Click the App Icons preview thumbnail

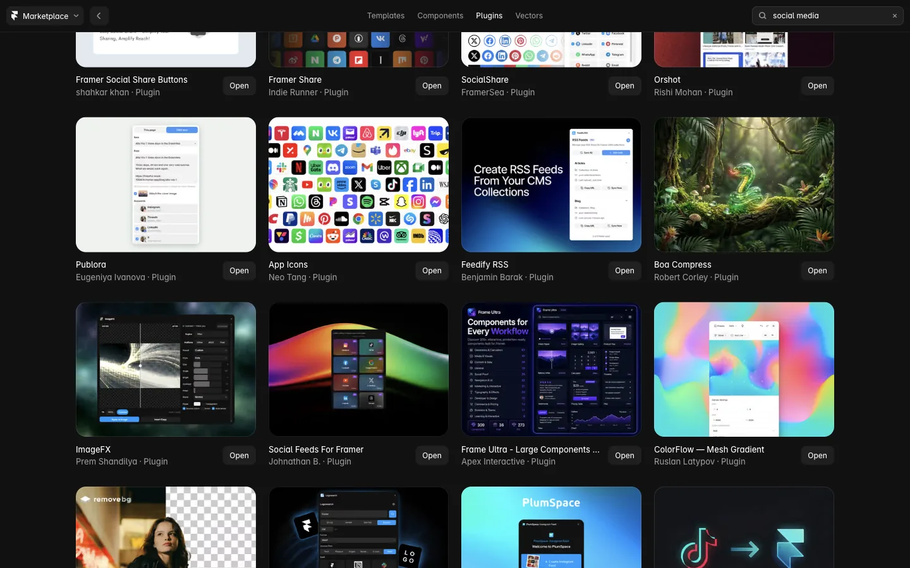(358, 185)
